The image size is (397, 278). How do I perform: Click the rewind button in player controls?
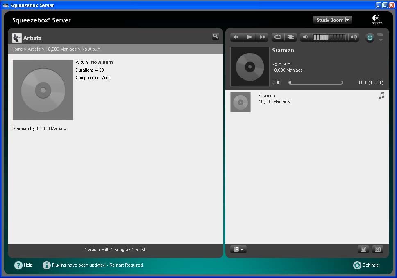[x=236, y=37]
